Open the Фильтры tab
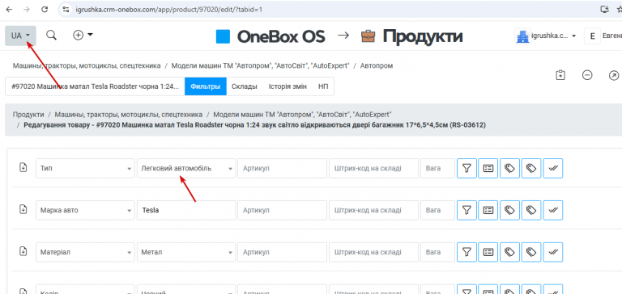The width and height of the screenshot is (622, 294). [x=206, y=86]
